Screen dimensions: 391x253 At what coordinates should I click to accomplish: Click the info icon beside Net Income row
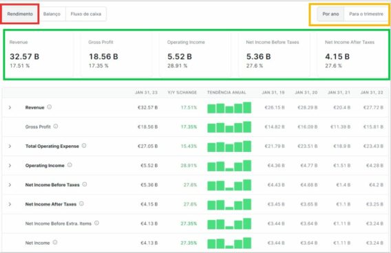[55, 242]
